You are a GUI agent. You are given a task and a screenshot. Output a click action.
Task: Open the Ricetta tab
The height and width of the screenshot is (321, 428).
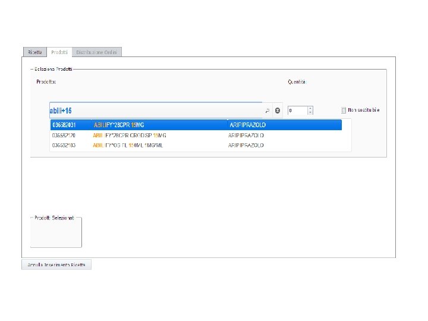(35, 52)
